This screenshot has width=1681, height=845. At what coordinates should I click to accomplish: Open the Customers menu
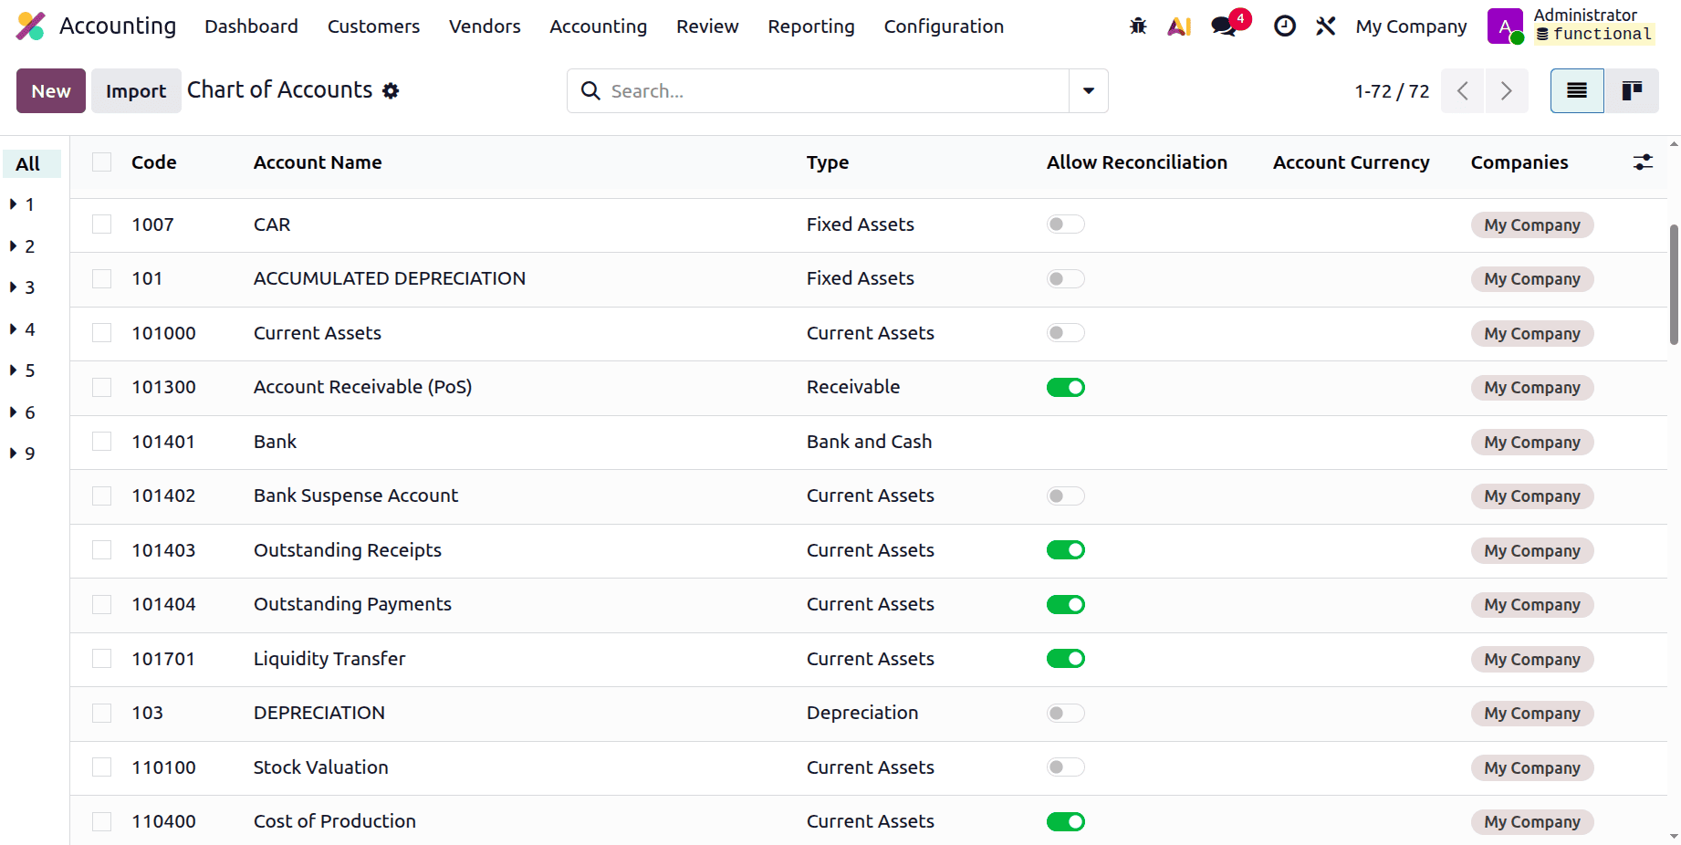(373, 26)
